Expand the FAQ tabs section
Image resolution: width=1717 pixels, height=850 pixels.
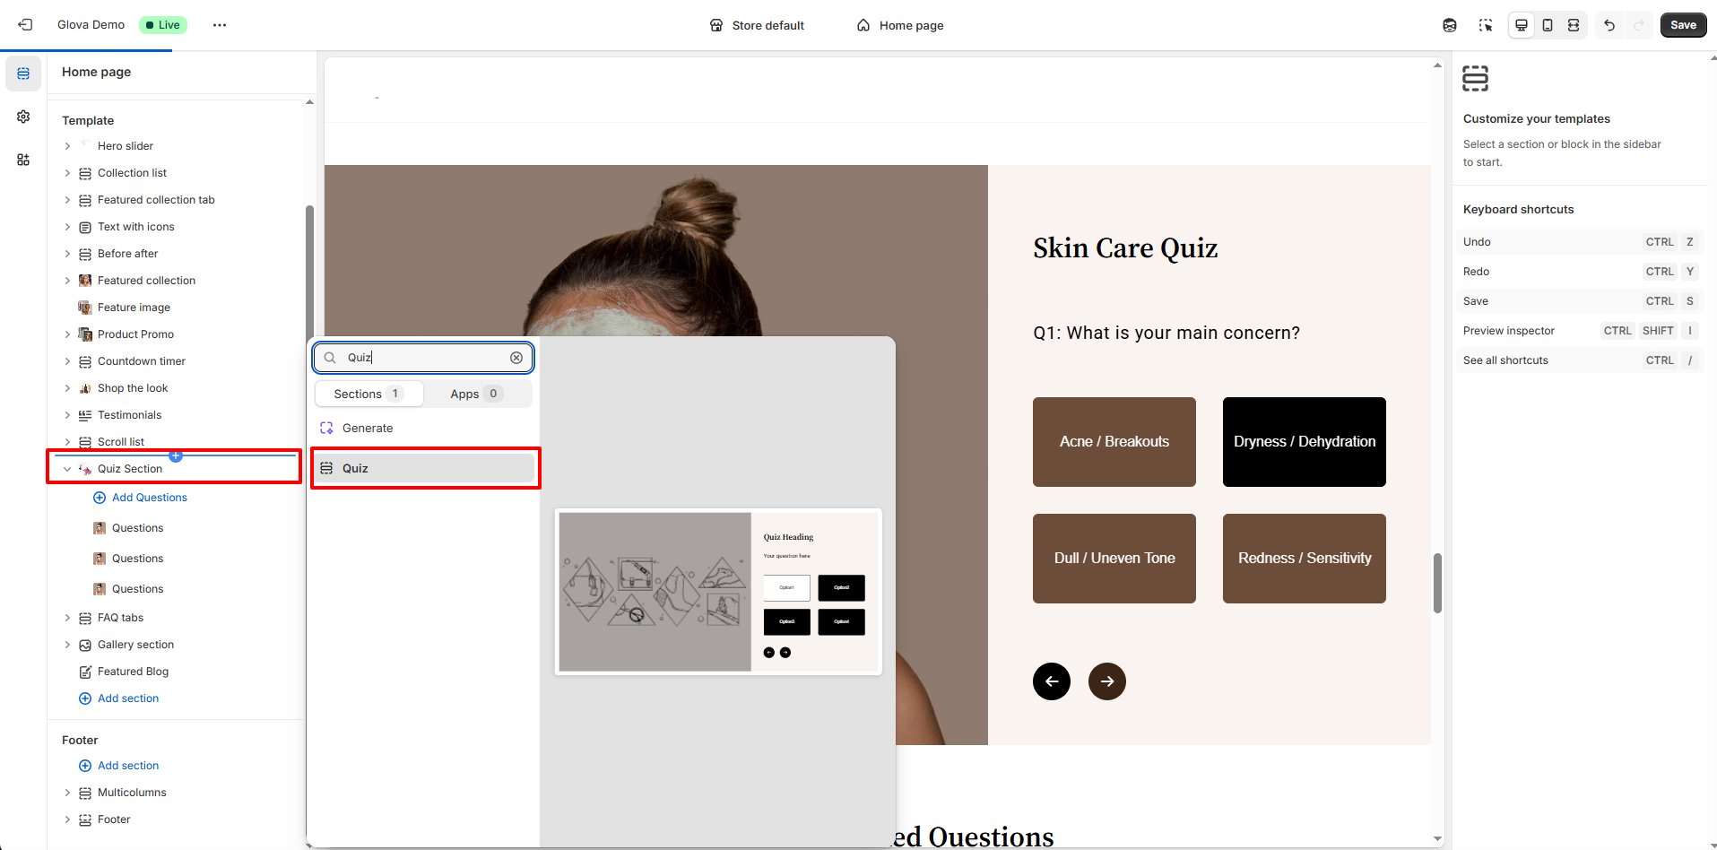point(67,618)
